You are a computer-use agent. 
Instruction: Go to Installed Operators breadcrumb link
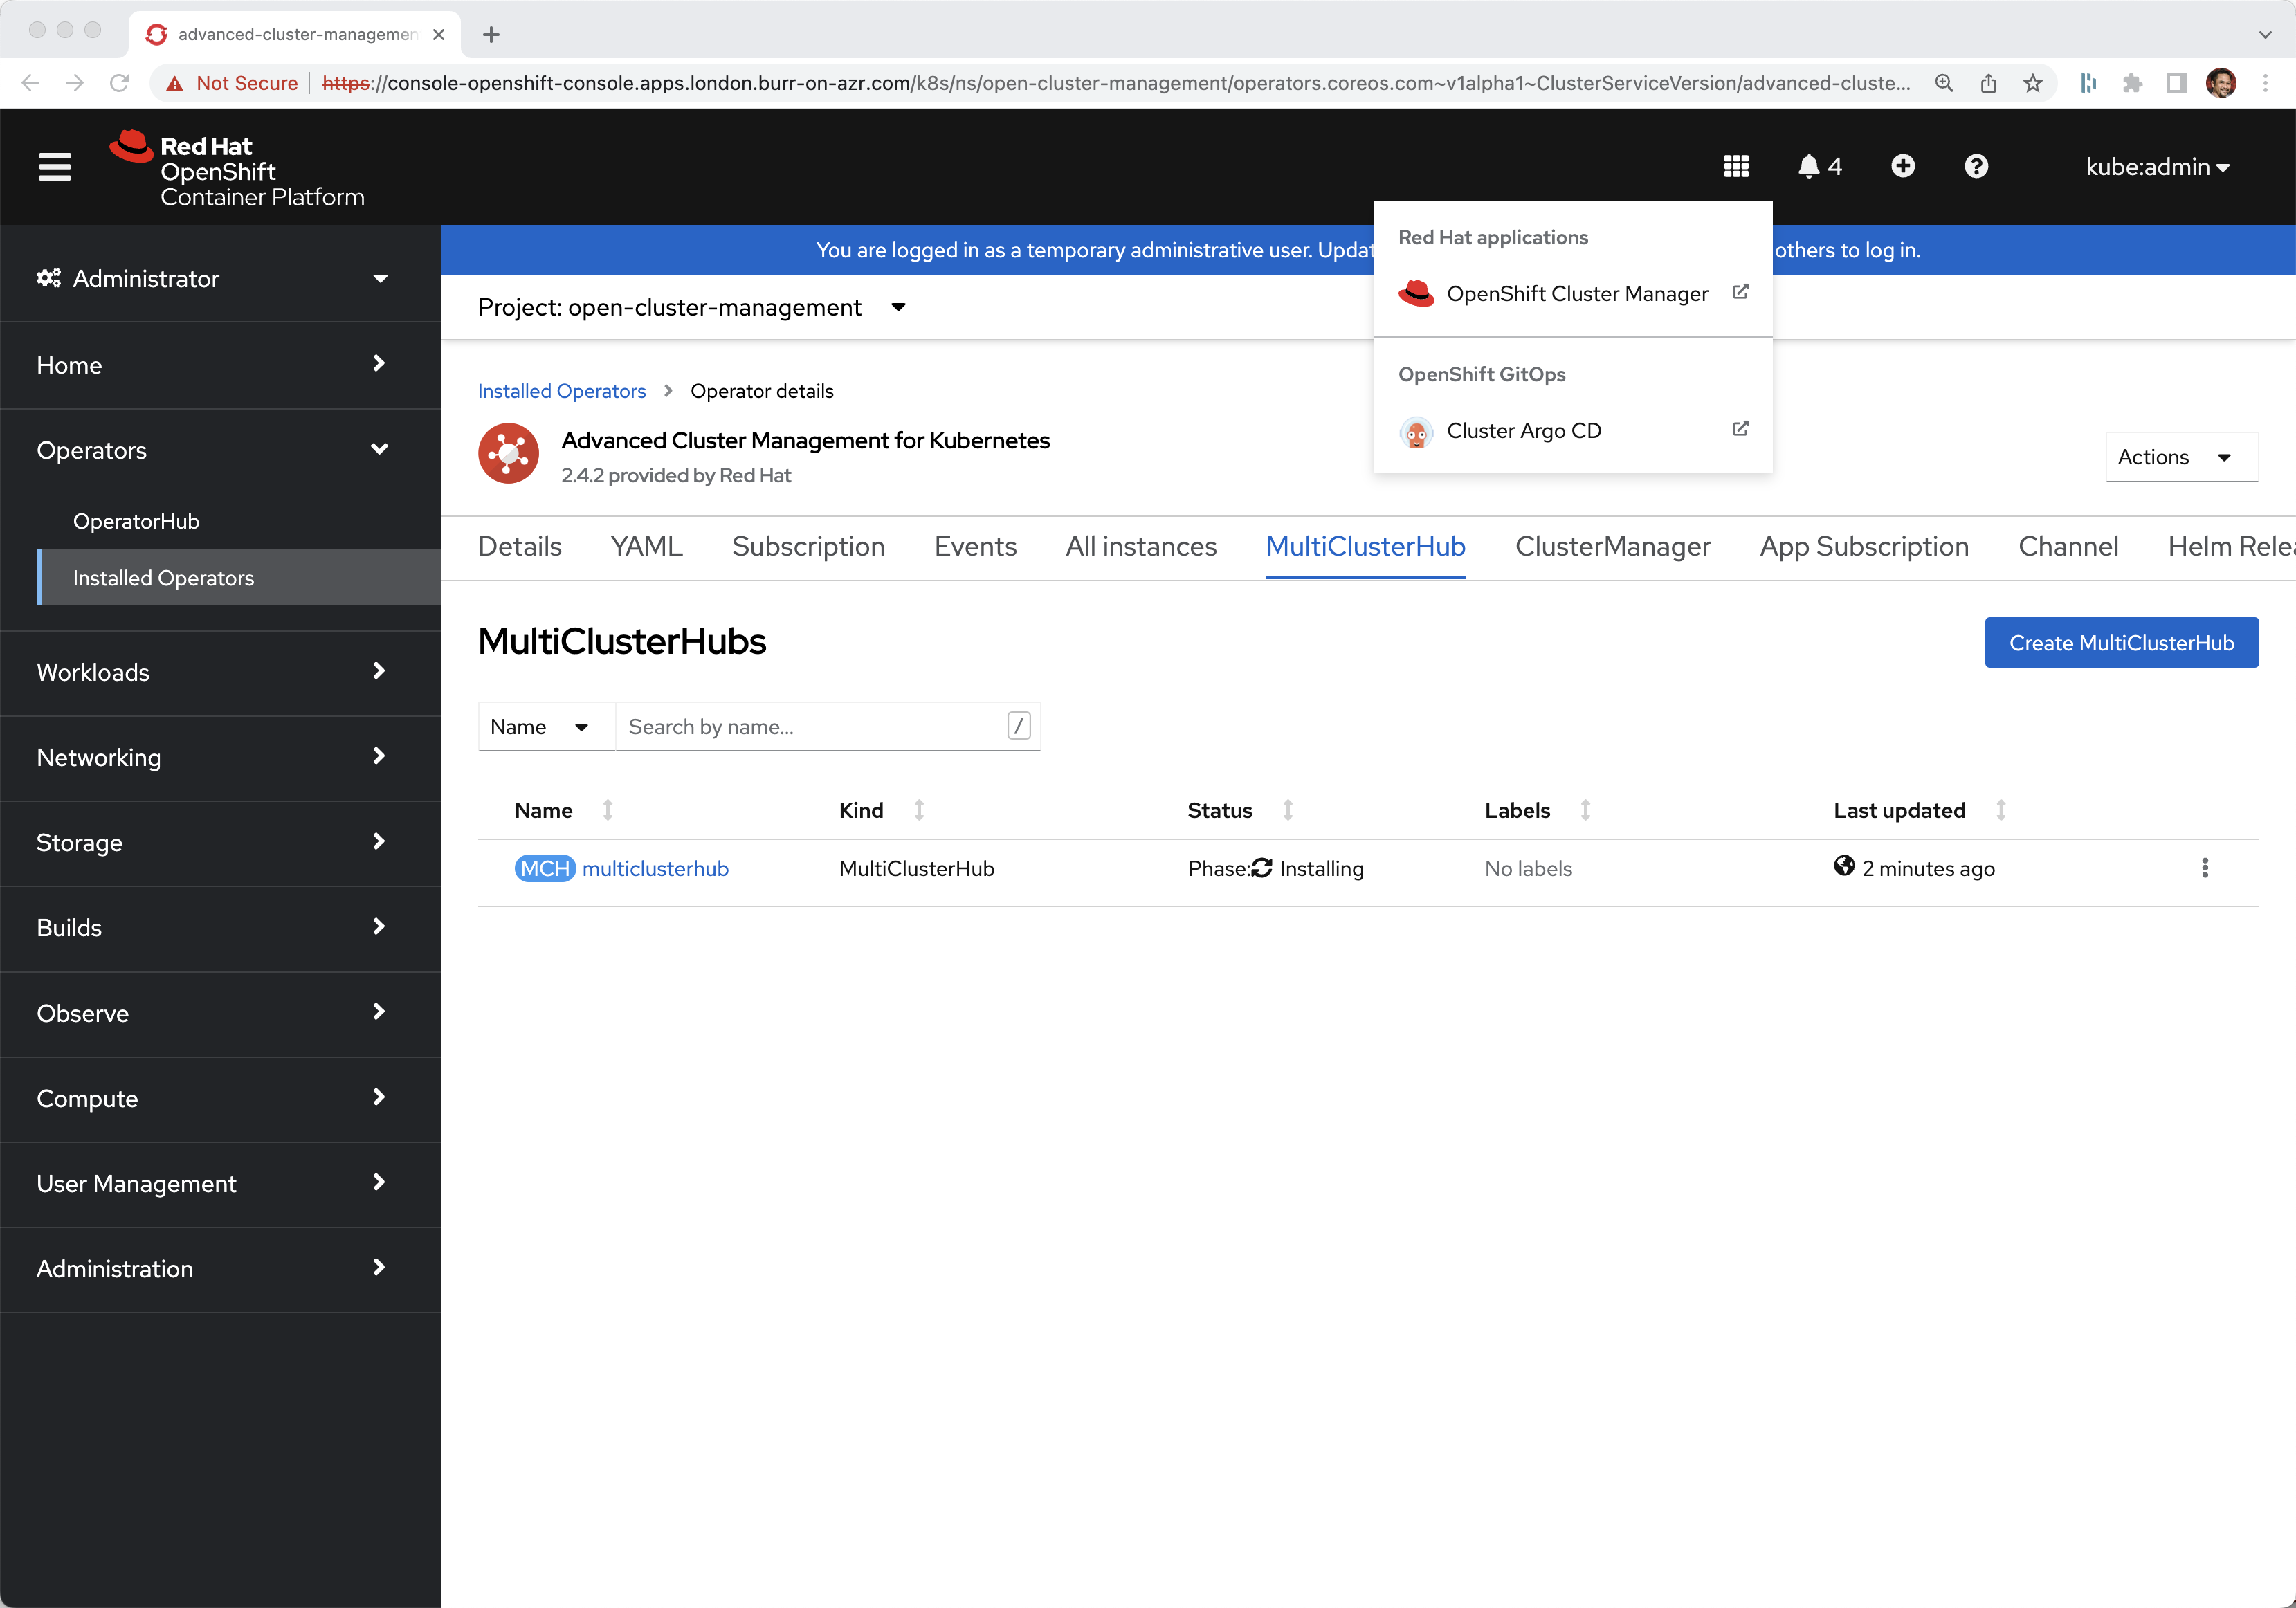562,391
